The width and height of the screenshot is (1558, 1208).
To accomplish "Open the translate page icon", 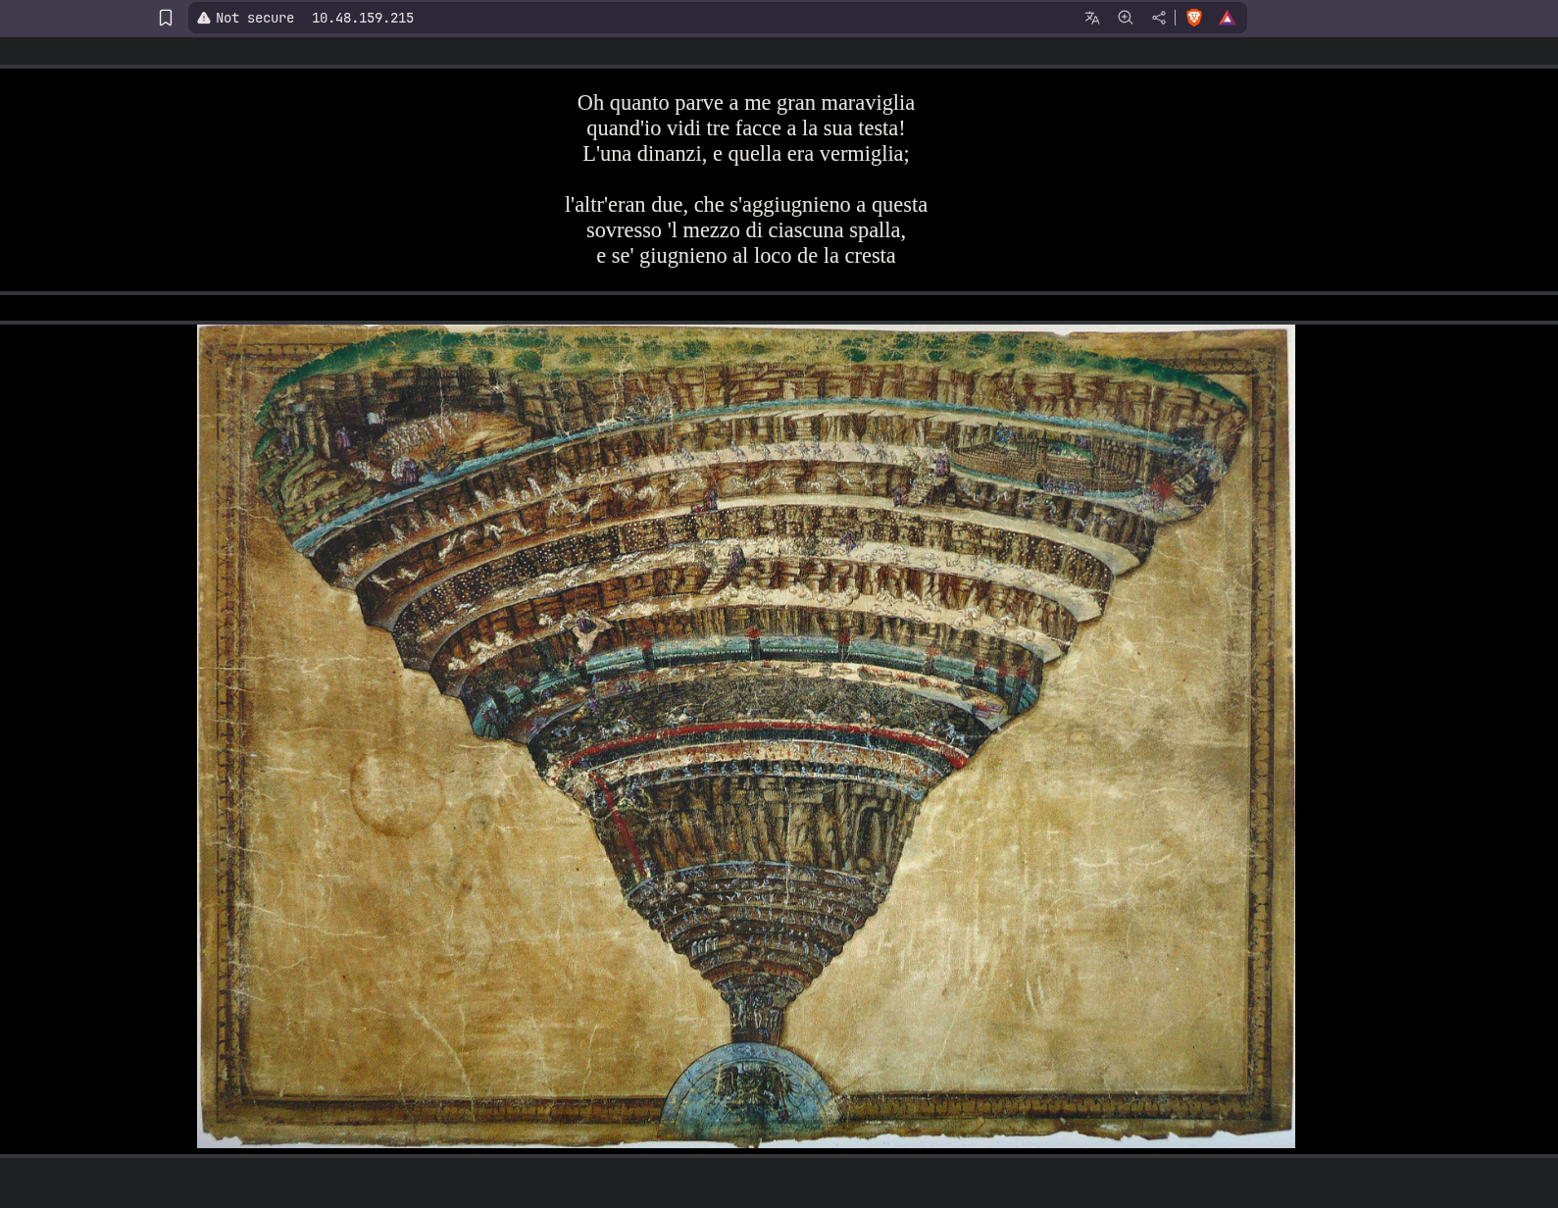I will tap(1091, 18).
